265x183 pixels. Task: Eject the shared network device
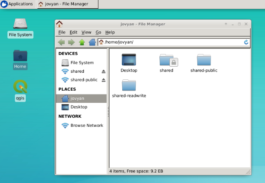103,71
